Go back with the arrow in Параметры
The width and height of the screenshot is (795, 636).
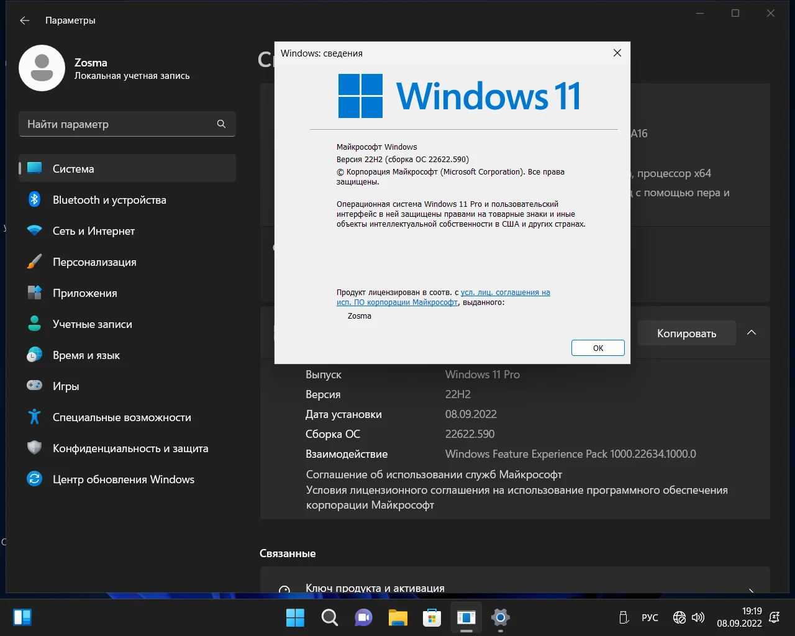click(x=25, y=20)
